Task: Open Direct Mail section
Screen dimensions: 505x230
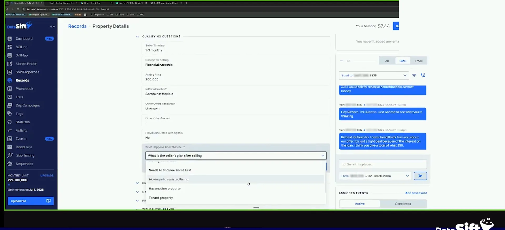Action: pyautogui.click(x=23, y=147)
